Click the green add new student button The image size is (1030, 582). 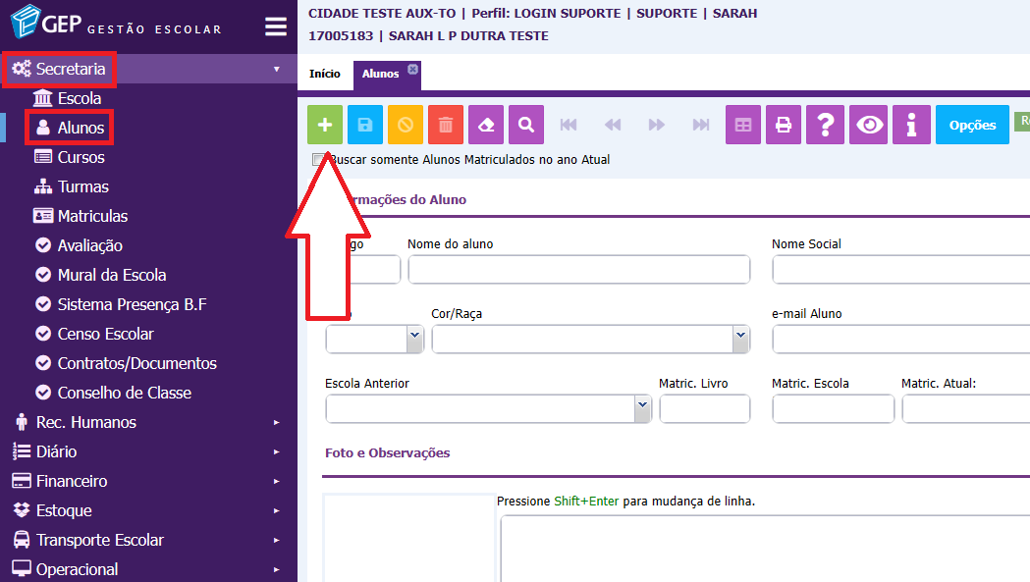[325, 125]
